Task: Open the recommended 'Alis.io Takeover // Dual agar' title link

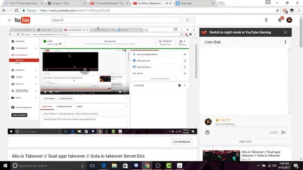Action: [x=261, y=153]
